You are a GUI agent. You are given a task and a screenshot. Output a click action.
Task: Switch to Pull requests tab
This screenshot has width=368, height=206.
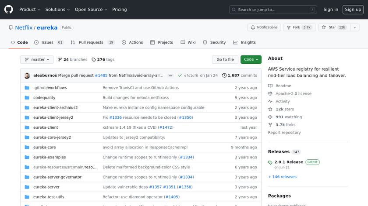(x=92, y=42)
